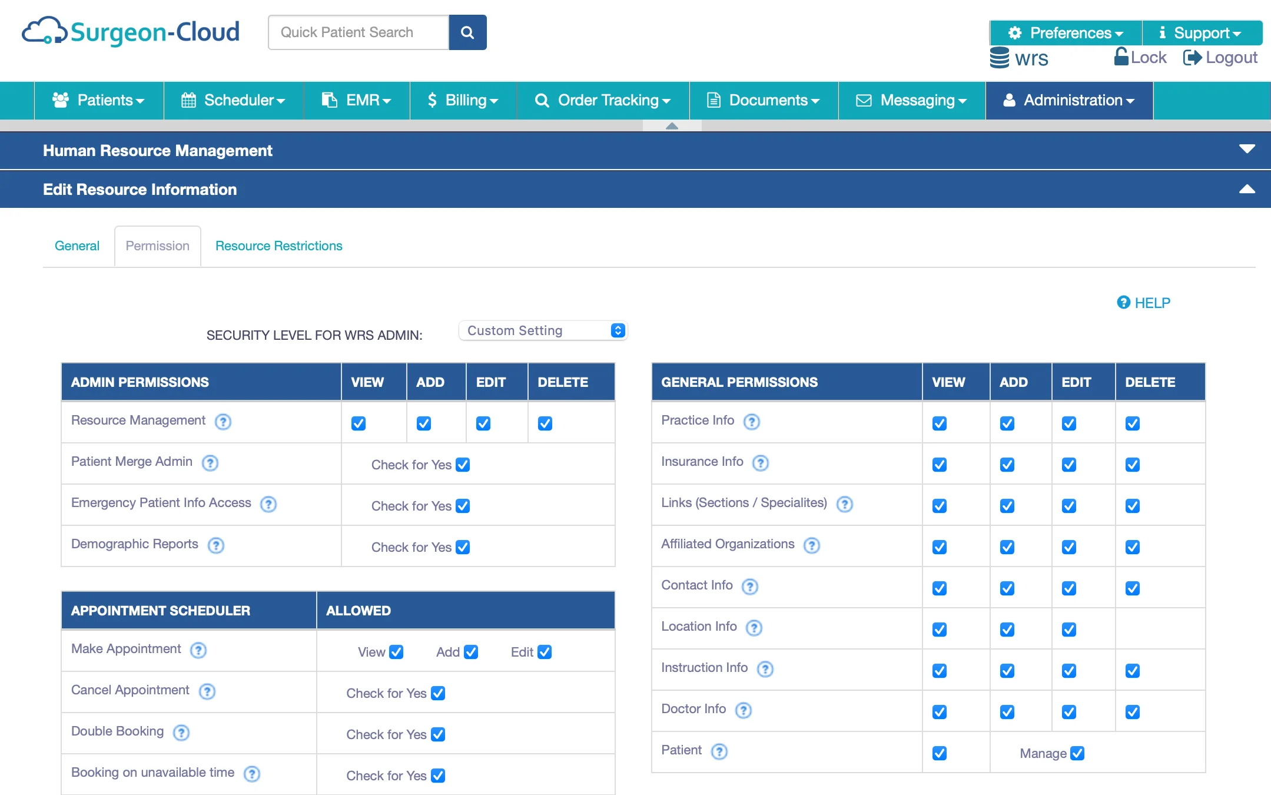Click the Lock padlock icon

point(1121,57)
